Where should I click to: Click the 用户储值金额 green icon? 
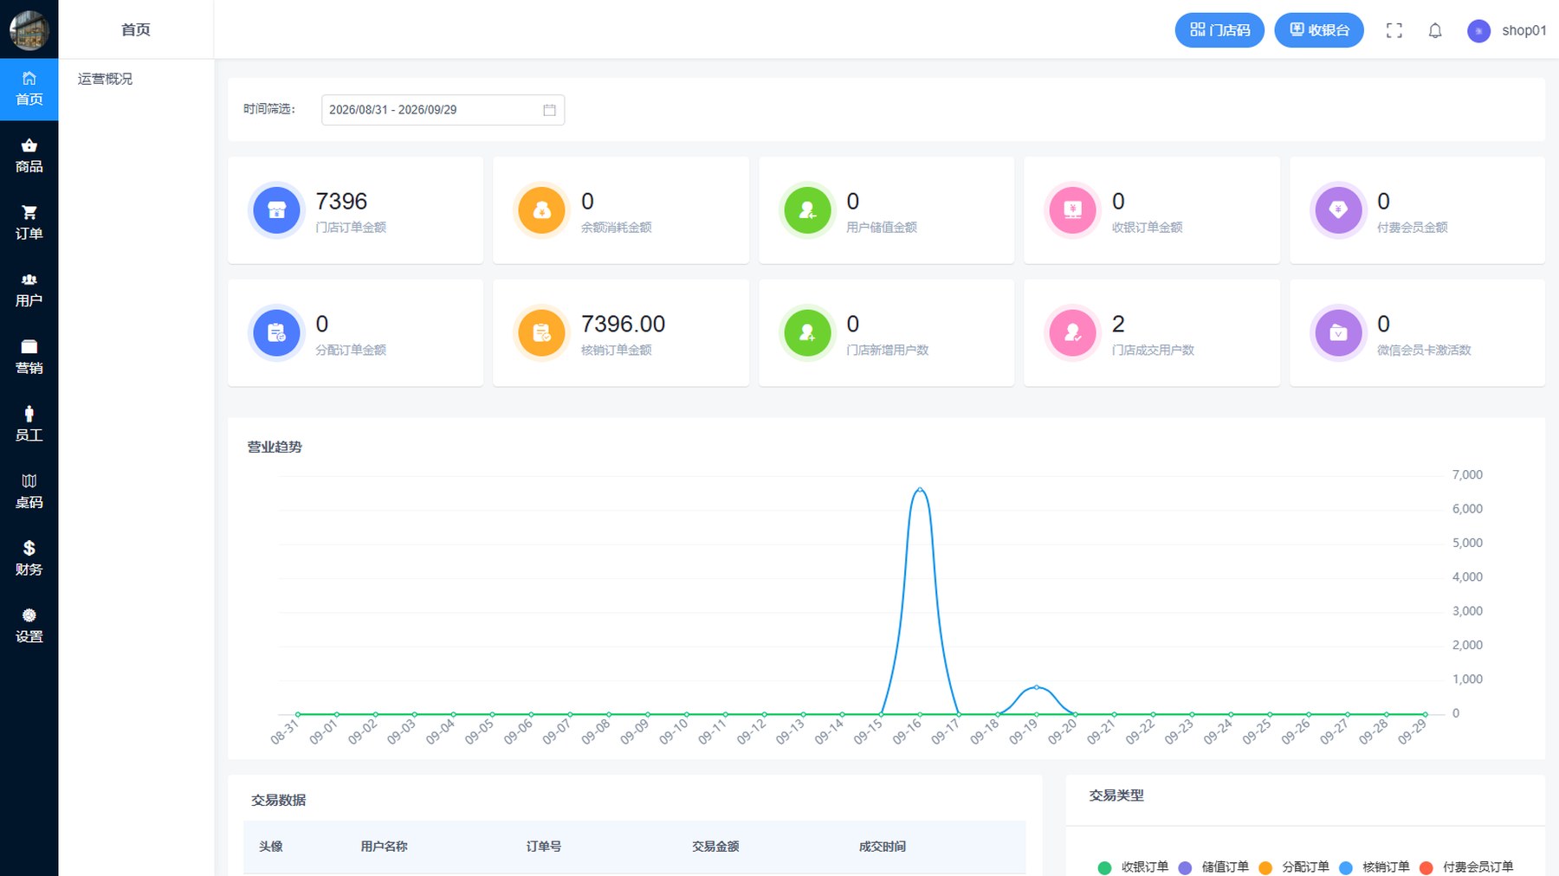pyautogui.click(x=807, y=210)
